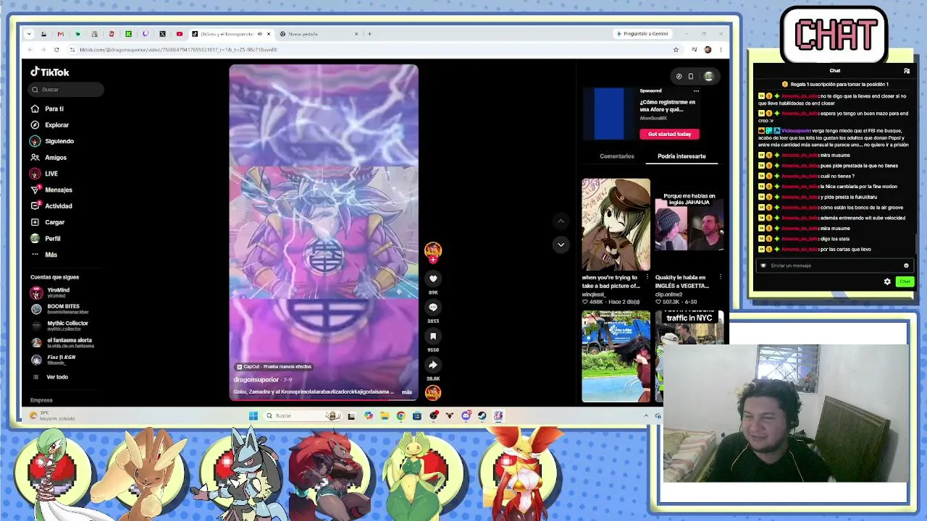The image size is (927, 521).
Task: Open the YiruMind followed account
Action: (51, 292)
